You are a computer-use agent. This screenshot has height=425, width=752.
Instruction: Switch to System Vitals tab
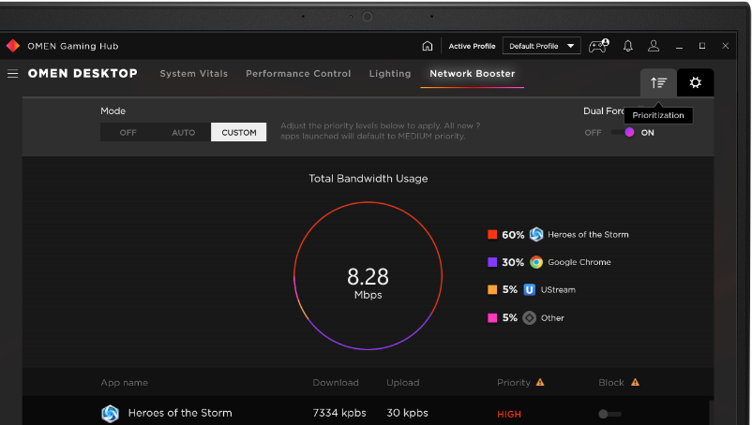(x=194, y=74)
